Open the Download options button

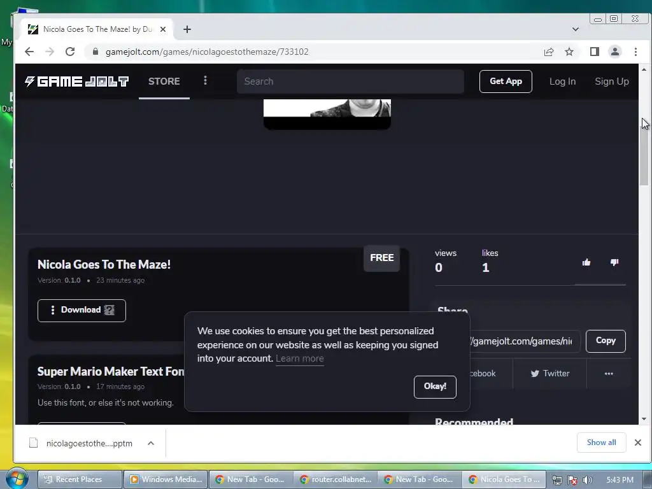pyautogui.click(x=81, y=310)
